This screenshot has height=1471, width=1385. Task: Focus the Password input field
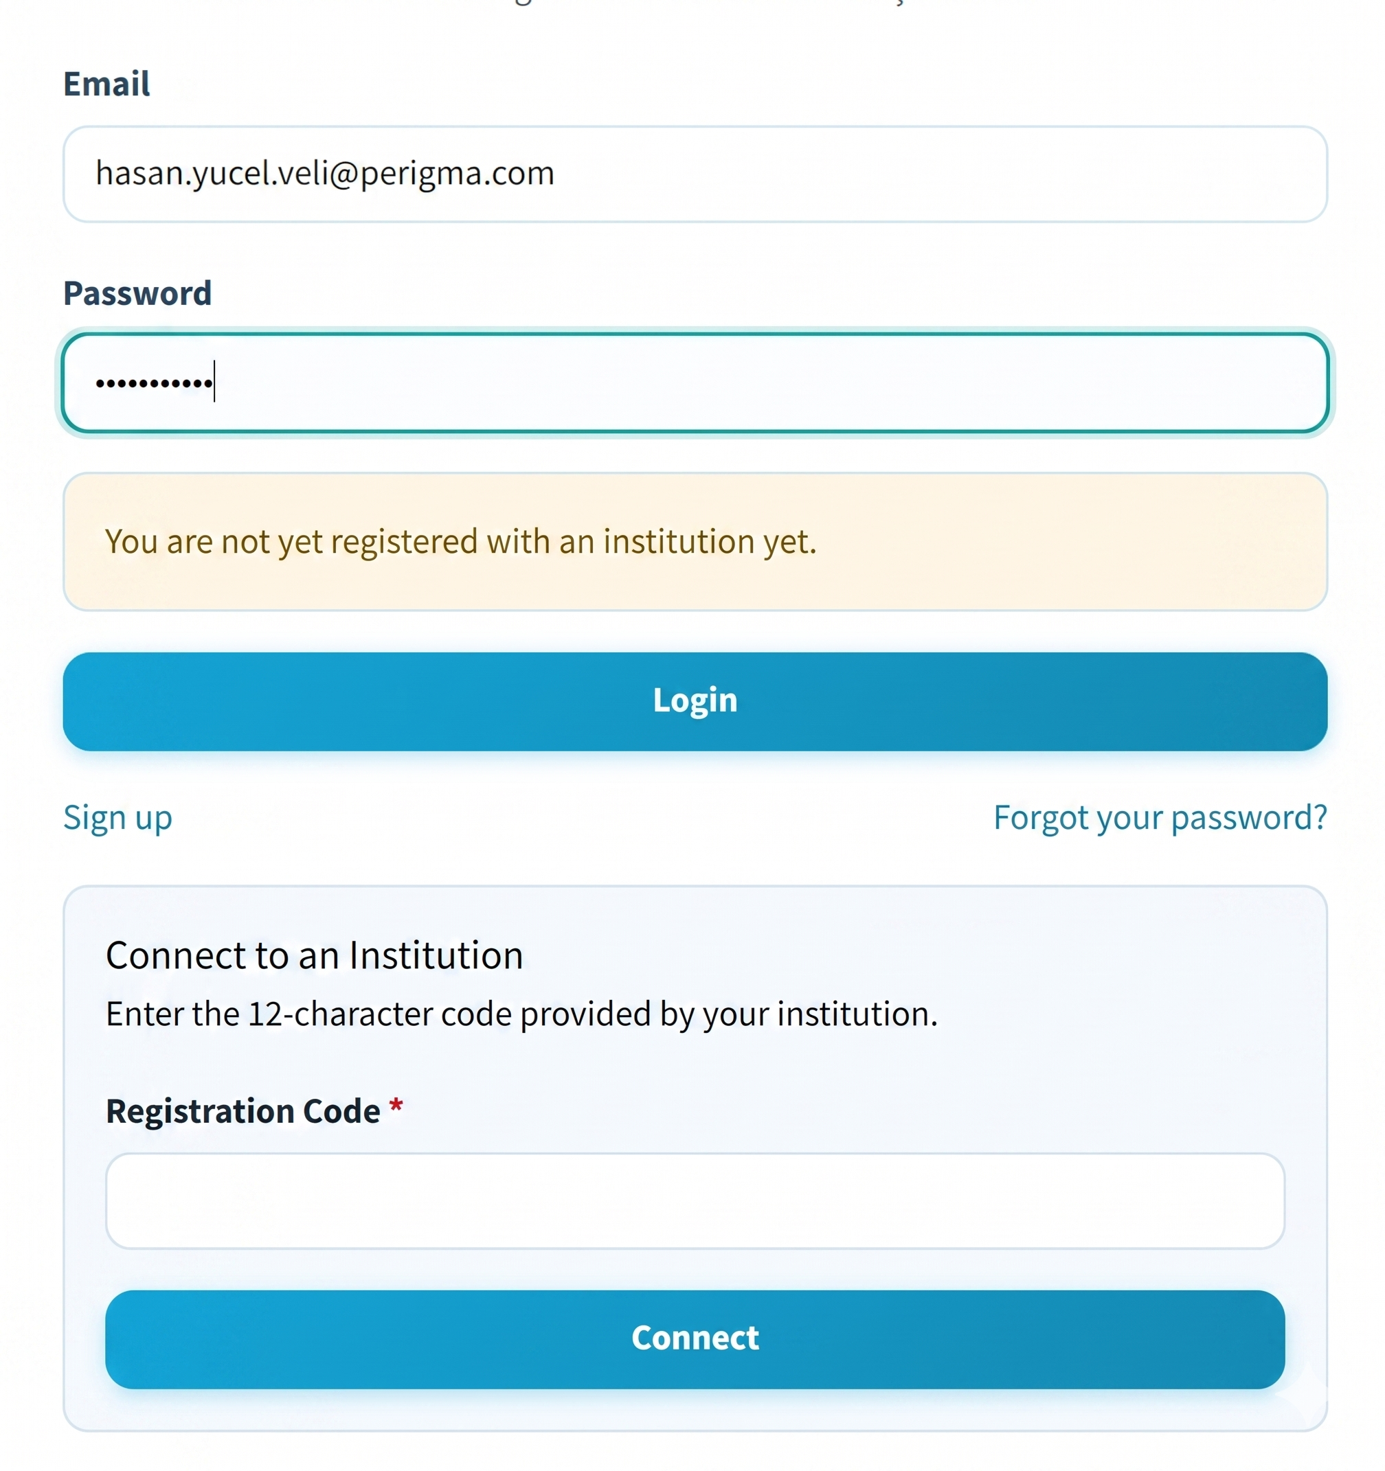[x=695, y=383]
